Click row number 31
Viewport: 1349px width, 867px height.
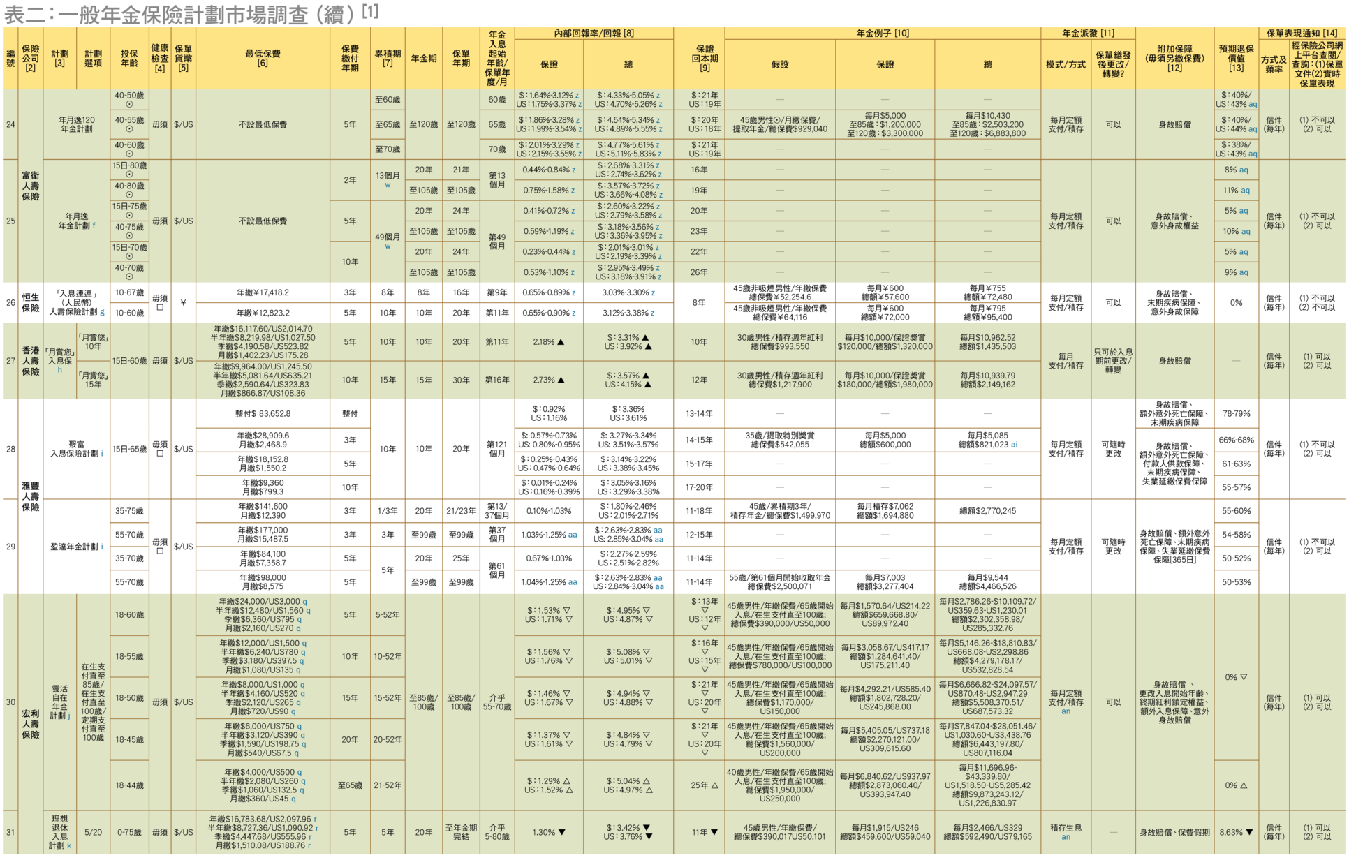point(10,832)
